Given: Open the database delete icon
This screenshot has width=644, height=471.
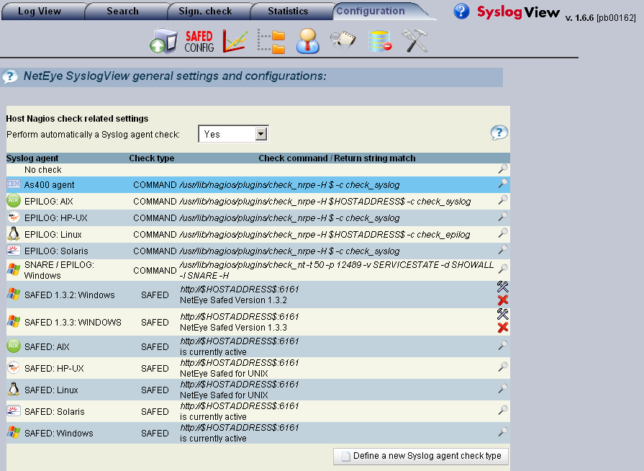Looking at the screenshot, I should 379,41.
